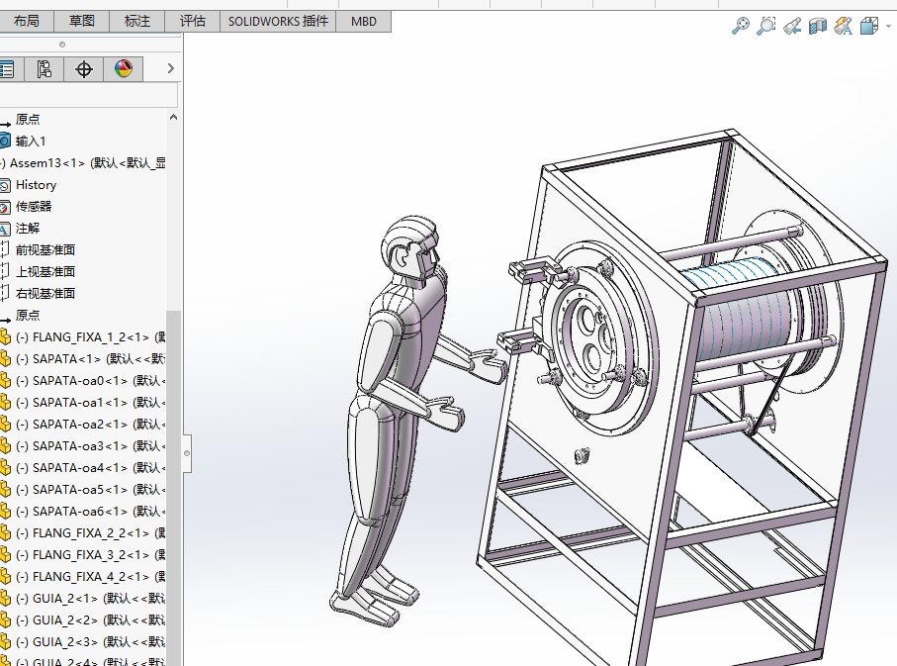Expand more manager tabs with right chevron
Viewport: 897px width, 666px height.
pyautogui.click(x=170, y=68)
